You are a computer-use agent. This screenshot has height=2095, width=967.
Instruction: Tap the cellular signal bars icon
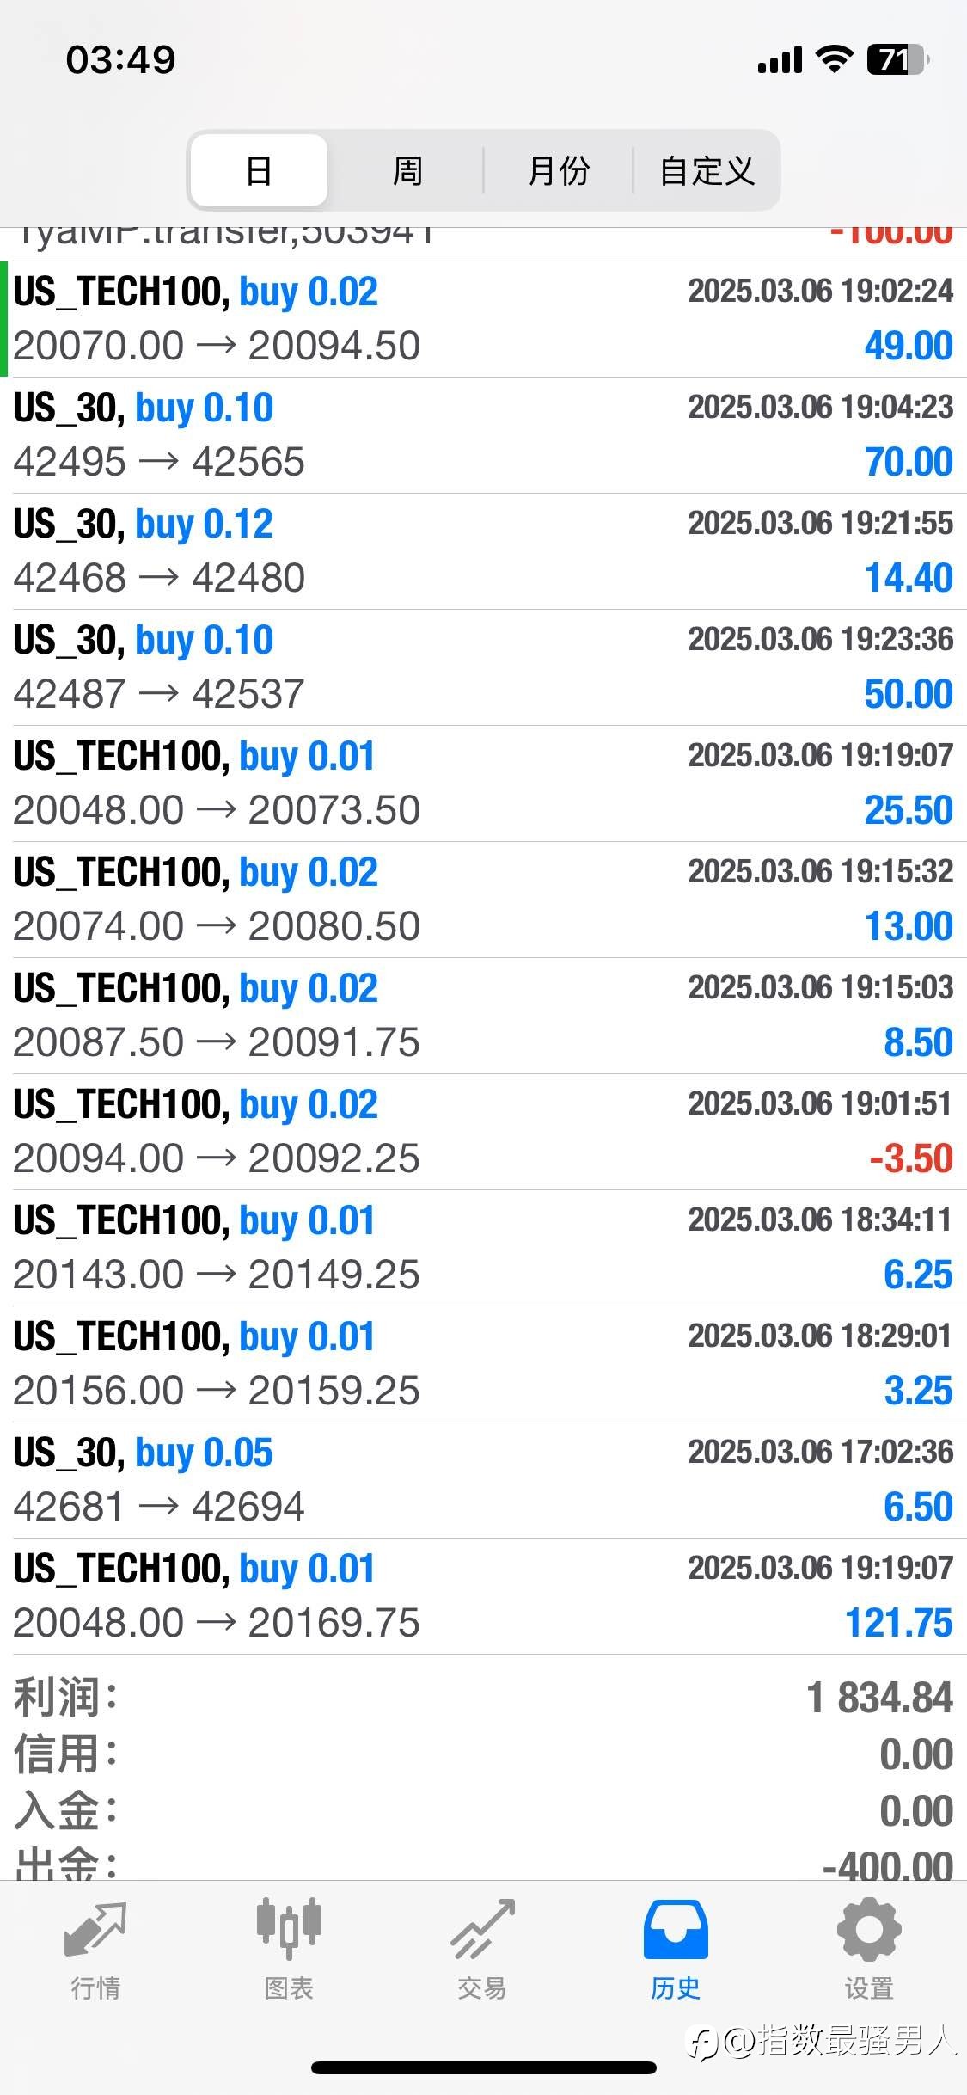[x=780, y=60]
